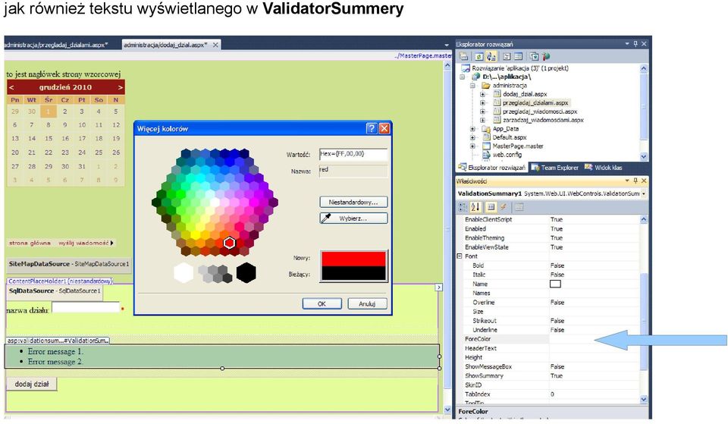Click day 15 in the December calendar
Screen dimensions: 728x424
49,138
